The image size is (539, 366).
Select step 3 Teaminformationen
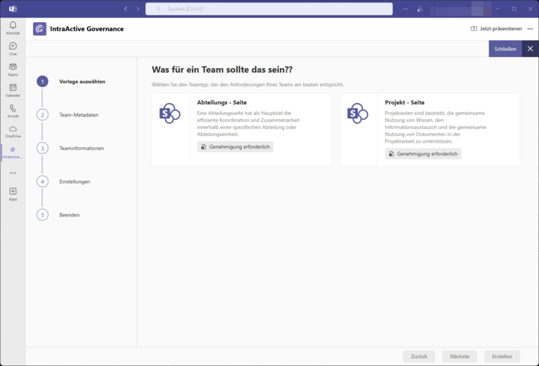42,148
